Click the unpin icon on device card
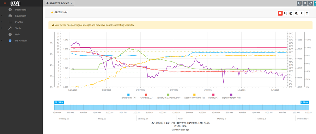The image size is (316, 134). coord(296,13)
